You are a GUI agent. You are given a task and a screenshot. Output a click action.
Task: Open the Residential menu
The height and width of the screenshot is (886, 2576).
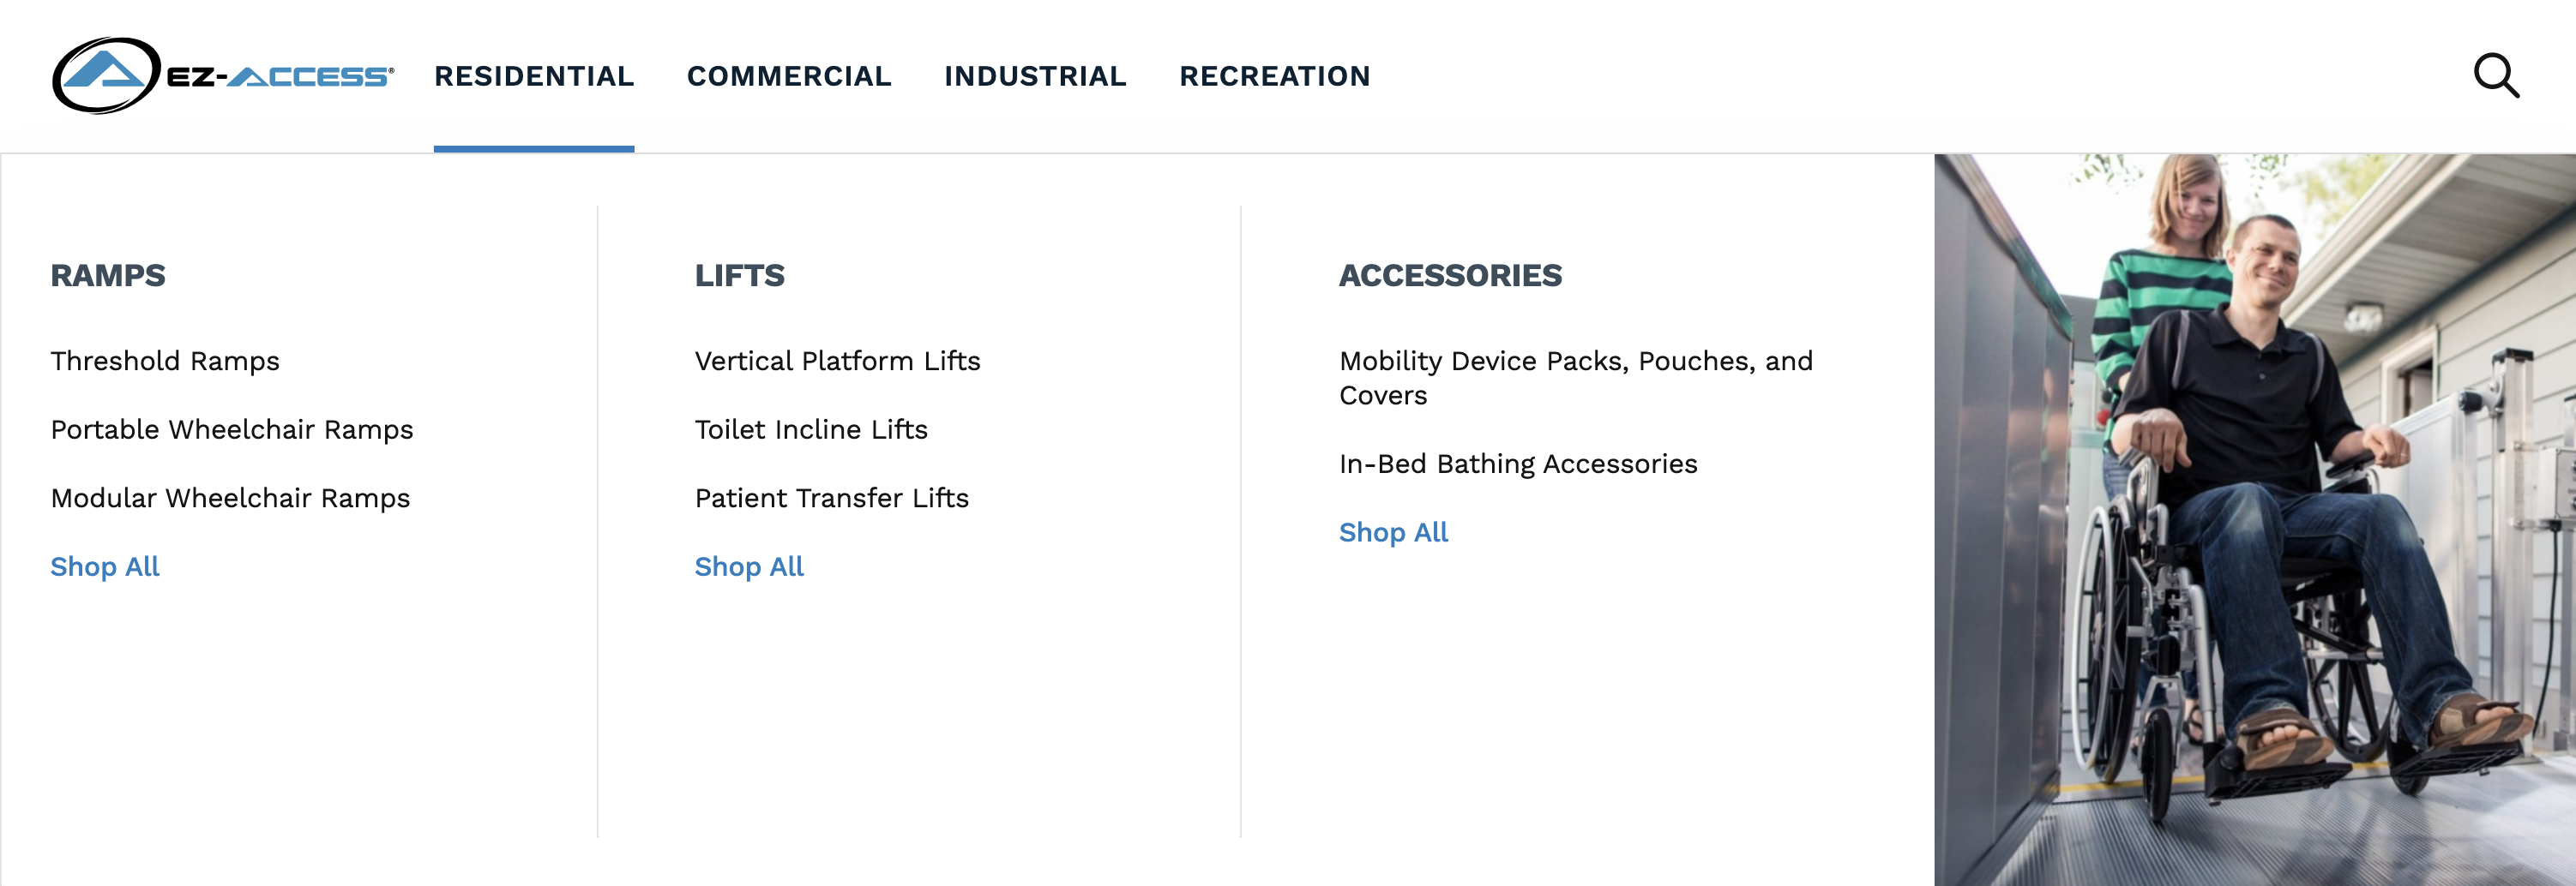(x=534, y=76)
